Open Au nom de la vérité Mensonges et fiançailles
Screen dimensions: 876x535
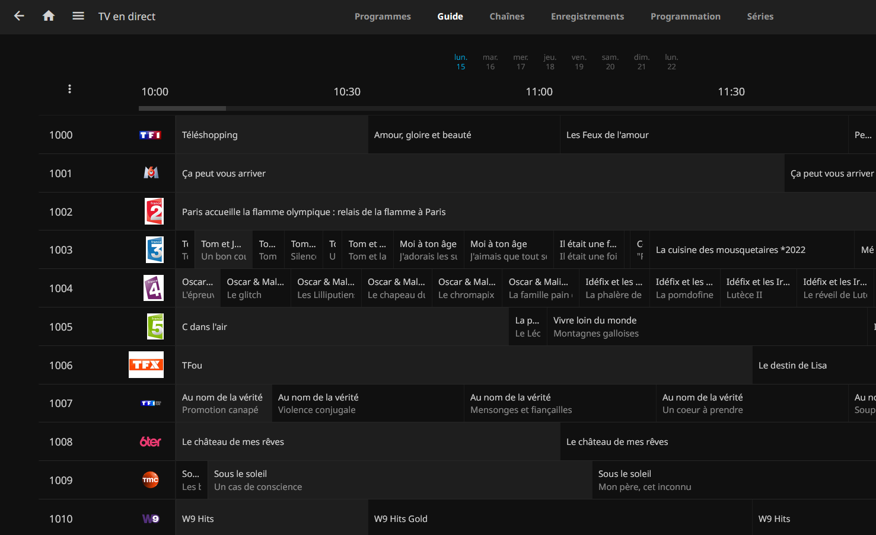point(560,403)
